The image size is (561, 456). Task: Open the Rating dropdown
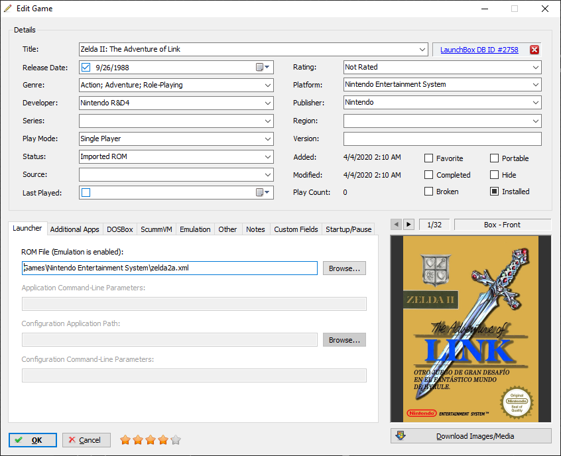tap(536, 67)
